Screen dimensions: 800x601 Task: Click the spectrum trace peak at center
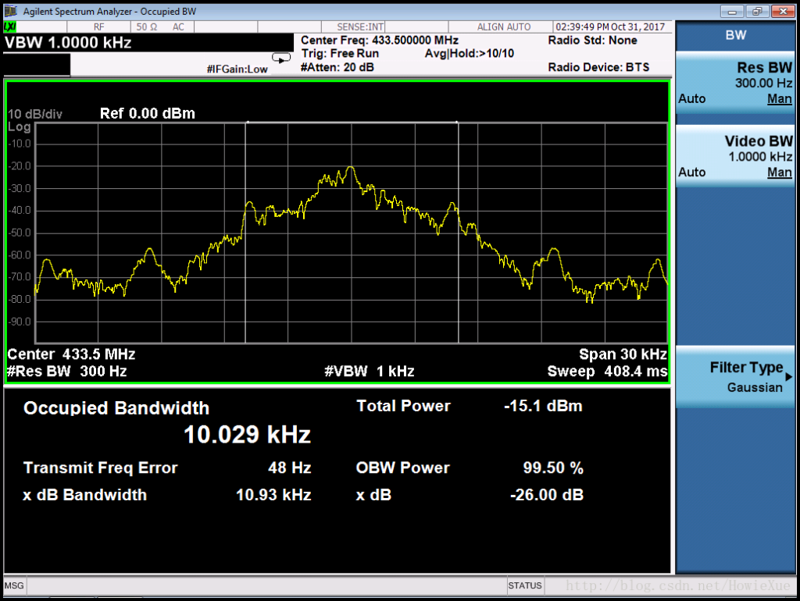pos(351,168)
